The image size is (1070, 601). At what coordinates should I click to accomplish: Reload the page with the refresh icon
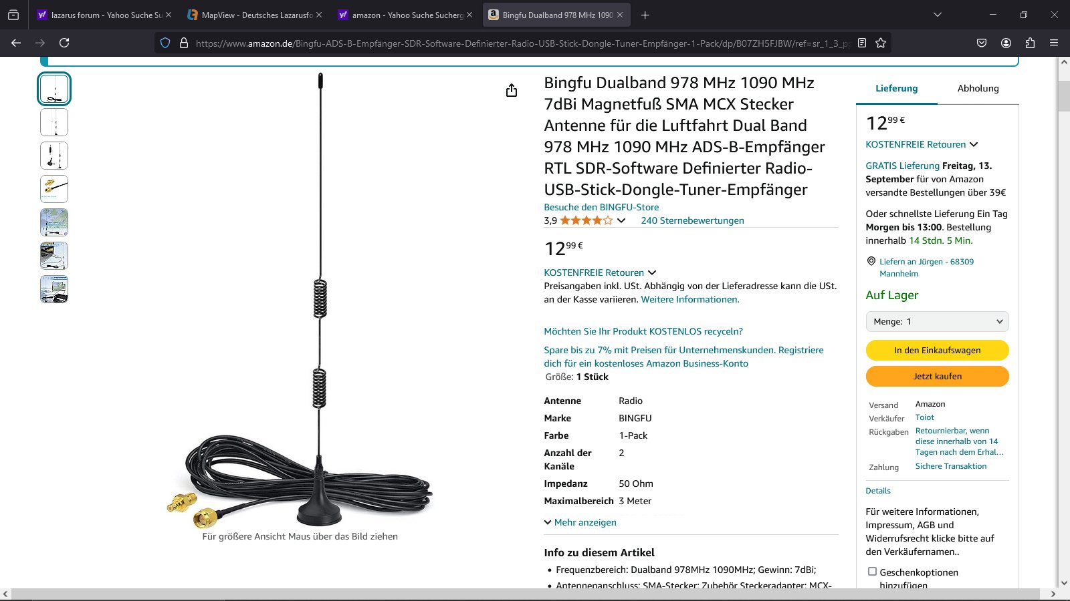64,43
